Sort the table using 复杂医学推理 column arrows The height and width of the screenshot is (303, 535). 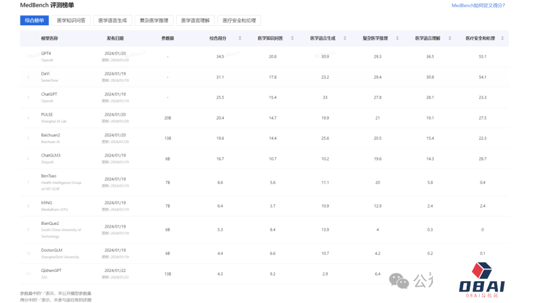tap(397, 38)
